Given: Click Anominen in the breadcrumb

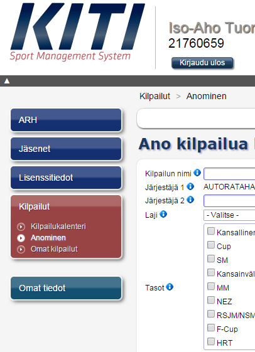Looking at the screenshot, I should pos(206,96).
